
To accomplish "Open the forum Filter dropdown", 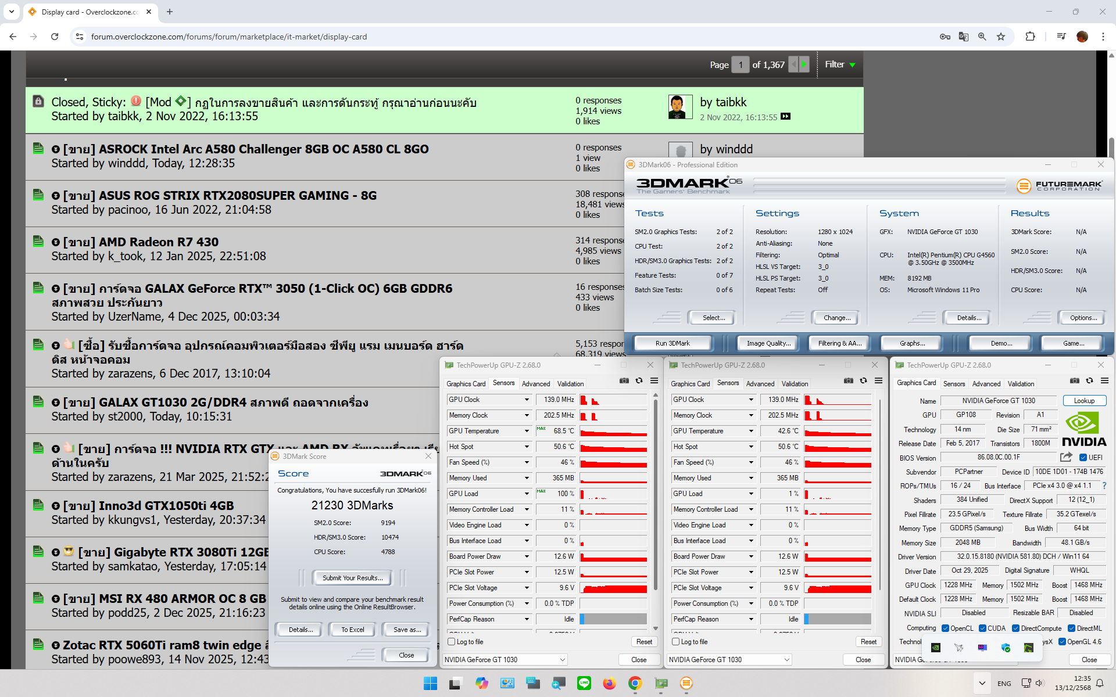I will pyautogui.click(x=840, y=64).
